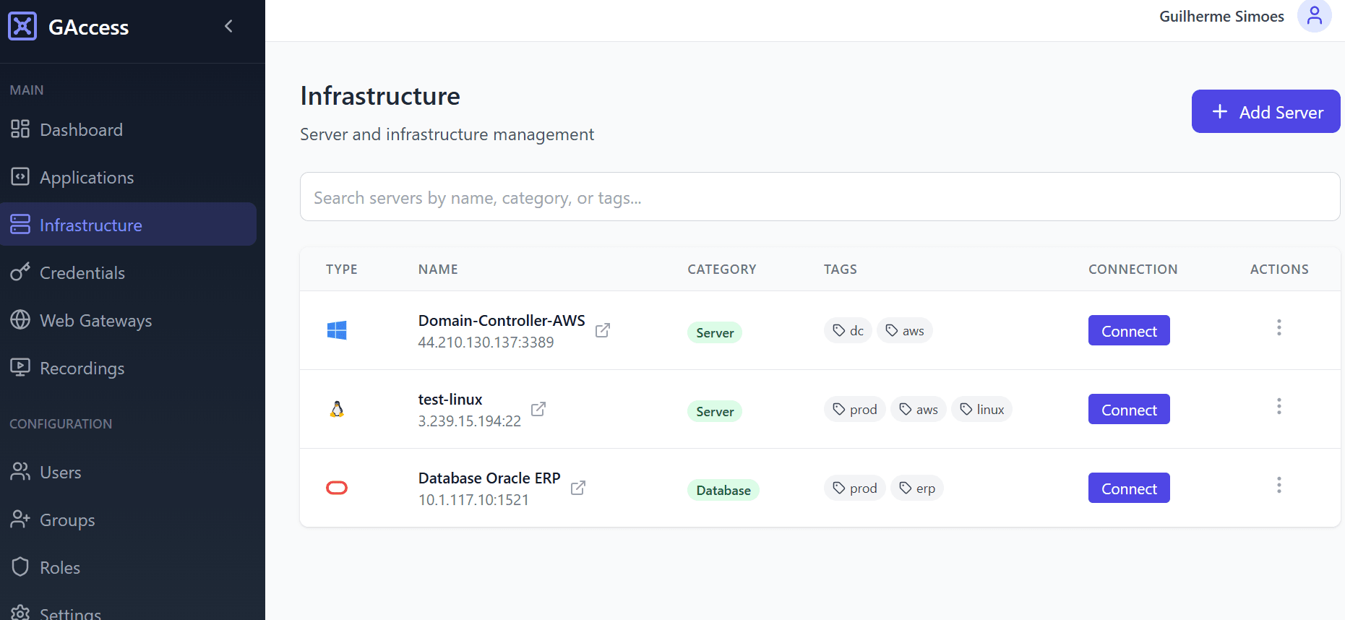Click the GAccess logo icon
The image size is (1345, 620).
(x=22, y=27)
